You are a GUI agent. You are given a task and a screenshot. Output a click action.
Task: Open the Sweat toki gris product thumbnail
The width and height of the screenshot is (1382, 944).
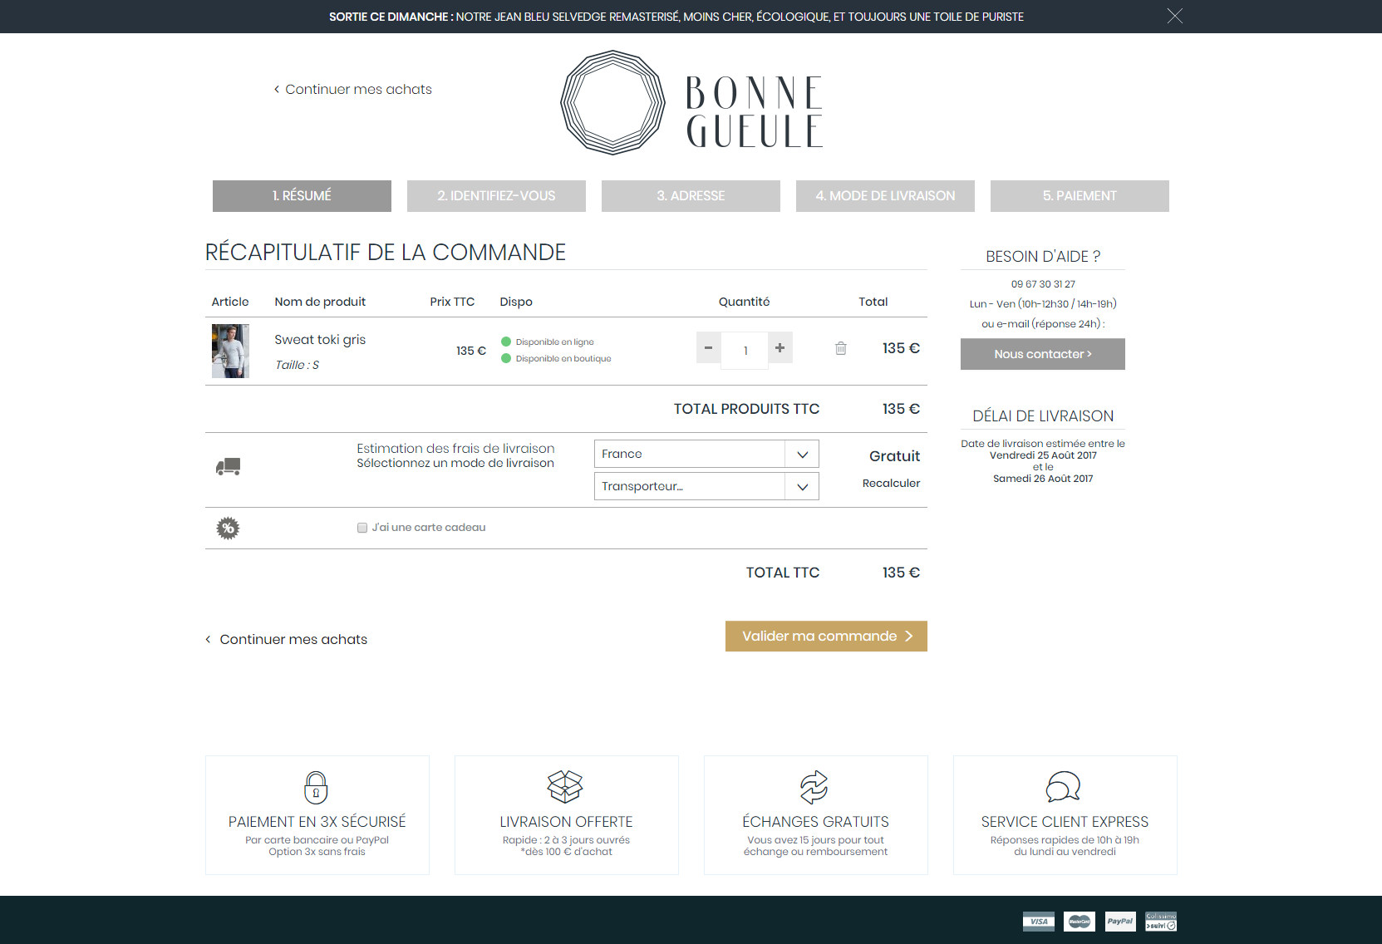point(230,352)
